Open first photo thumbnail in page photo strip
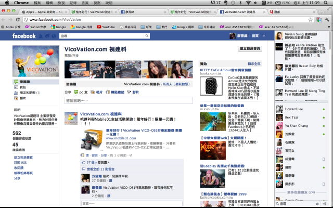 point(77,69)
